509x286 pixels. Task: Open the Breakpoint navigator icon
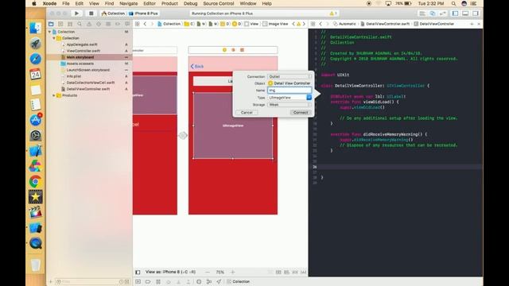coord(118,24)
